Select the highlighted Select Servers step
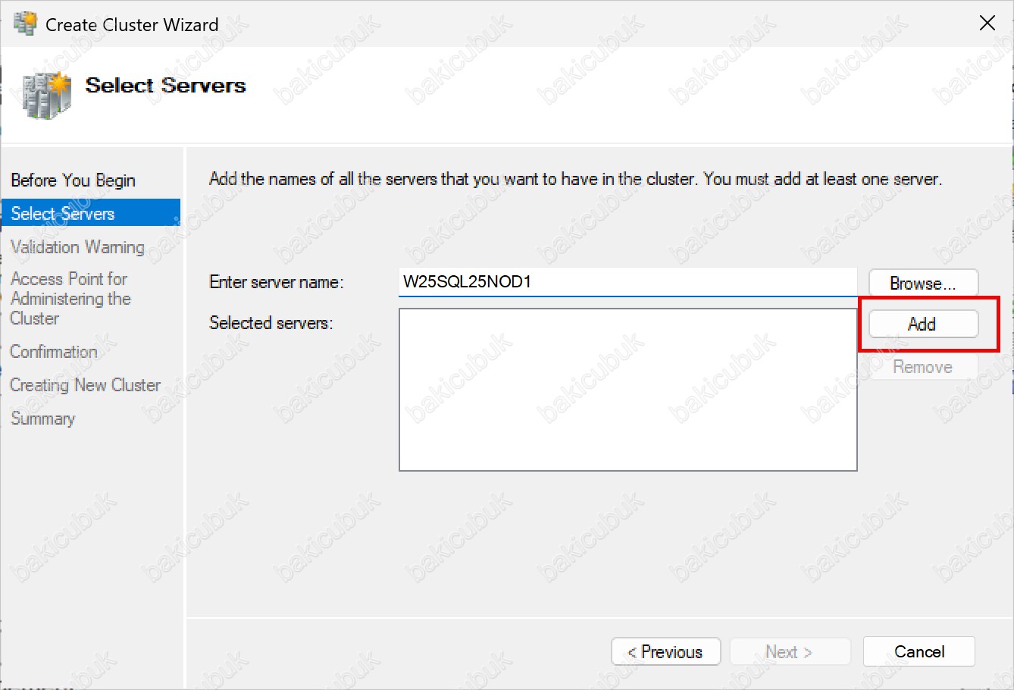 pyautogui.click(x=63, y=214)
